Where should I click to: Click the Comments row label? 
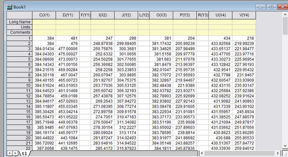[x=20, y=32]
